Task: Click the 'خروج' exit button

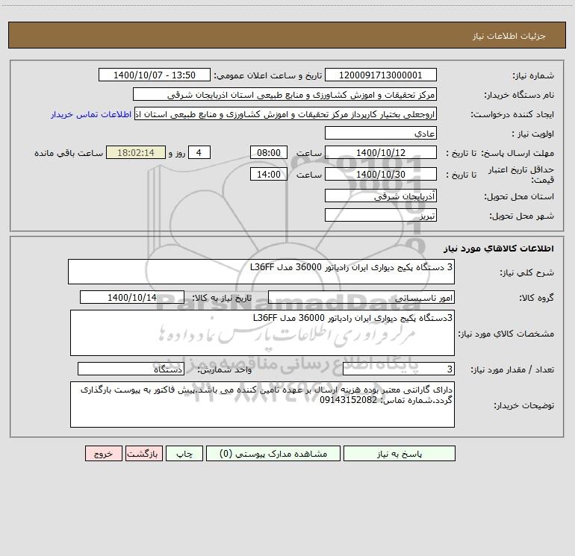Action: coord(103,454)
